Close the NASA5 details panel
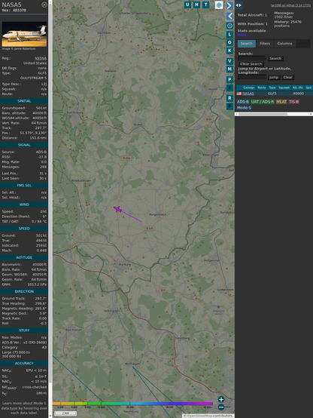This screenshot has width=313, height=418. click(44, 5)
